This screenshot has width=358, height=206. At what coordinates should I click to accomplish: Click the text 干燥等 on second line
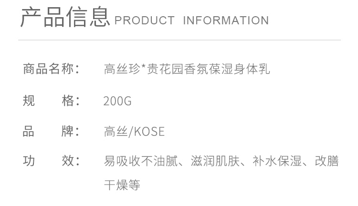[122, 185]
